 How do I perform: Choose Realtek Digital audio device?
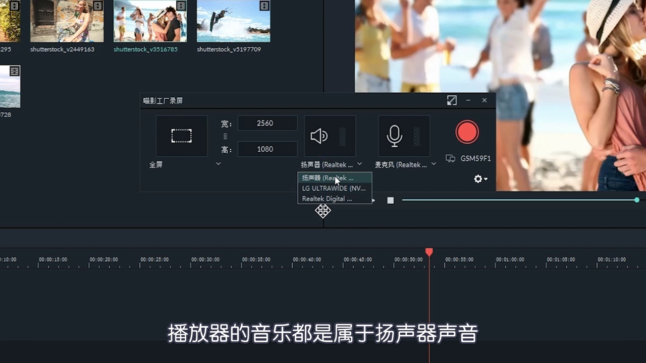(335, 199)
